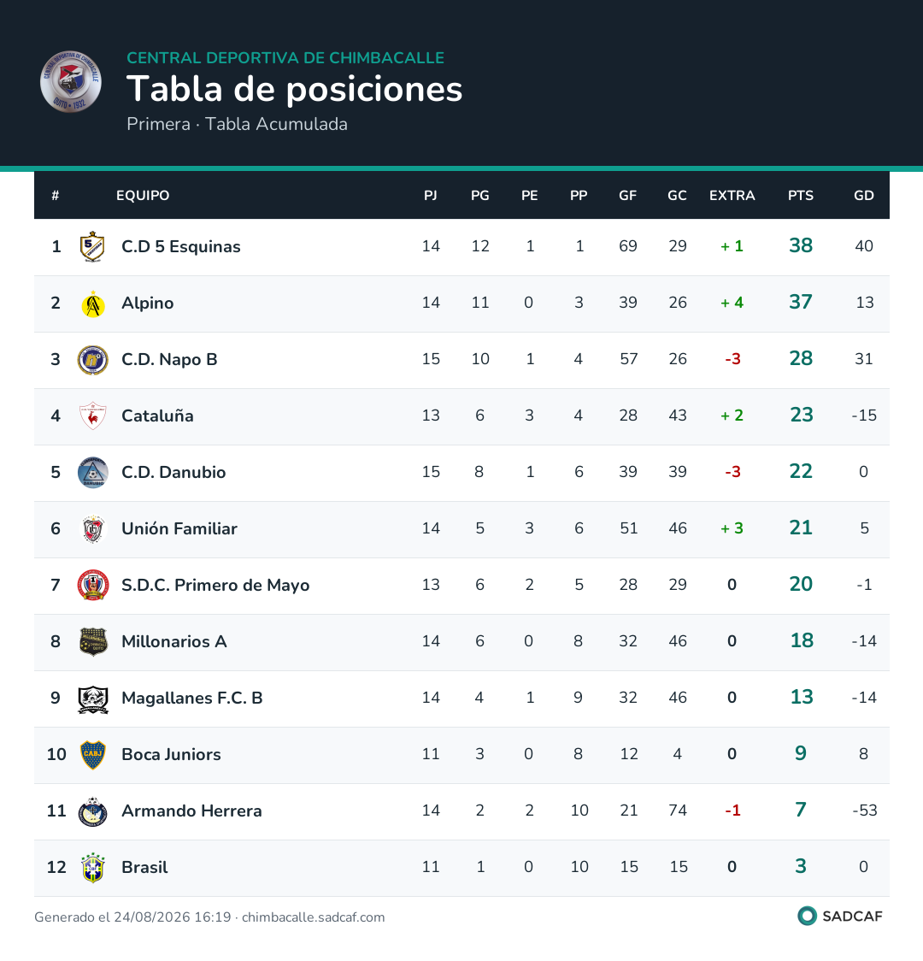Click the Magallanes F.C. B team name
The height and width of the screenshot is (961, 923).
(x=191, y=698)
